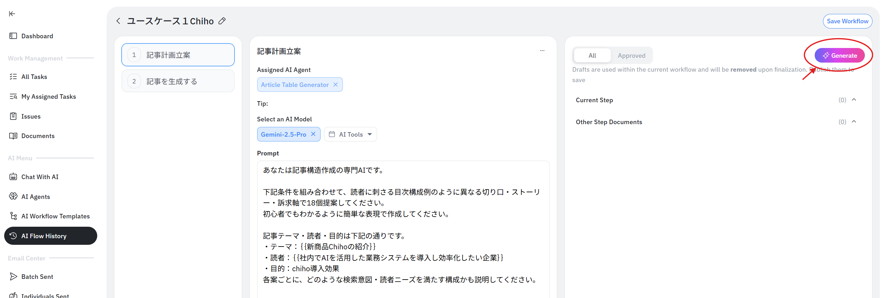Select the All drafts tab
The height and width of the screenshot is (298, 884).
coord(592,56)
